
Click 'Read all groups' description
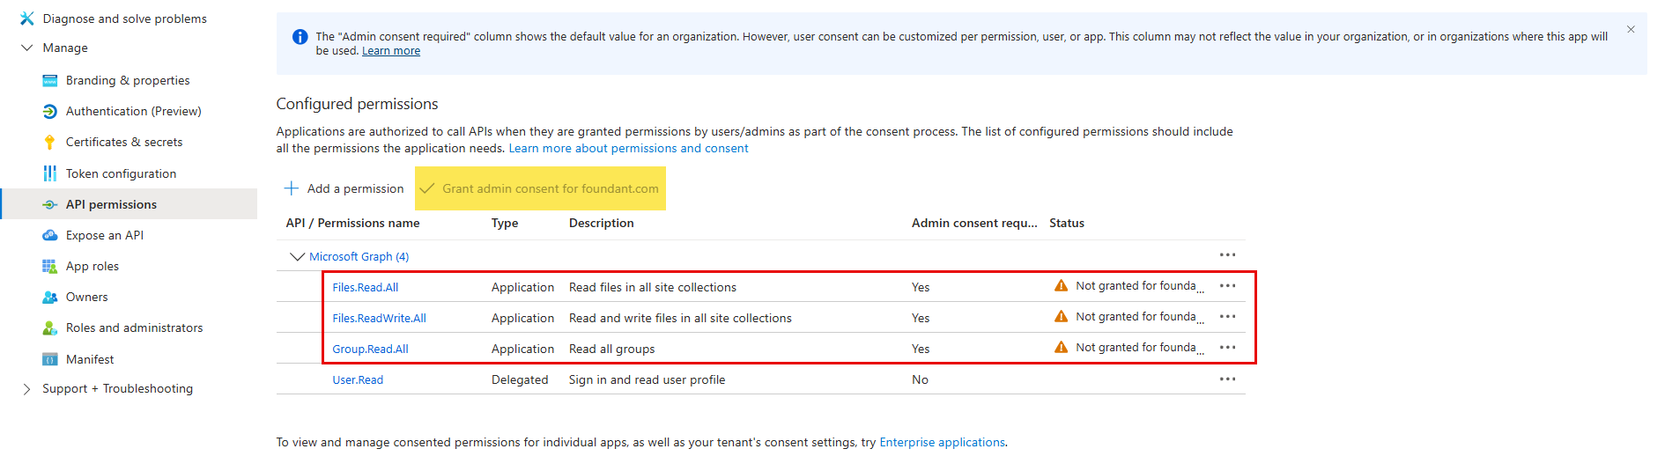click(611, 349)
